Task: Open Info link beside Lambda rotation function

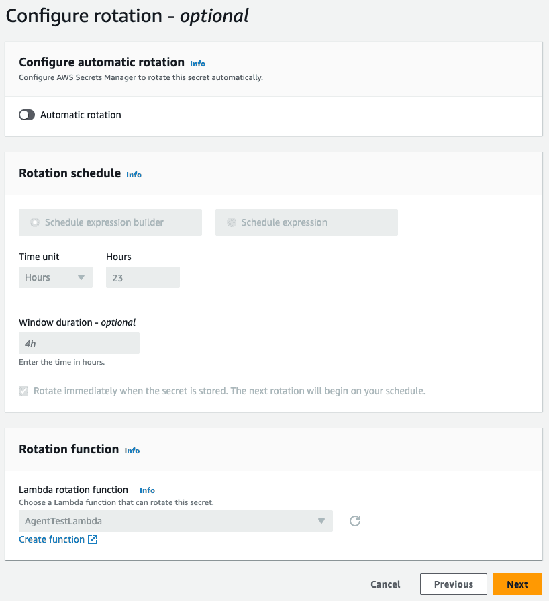Action: (x=147, y=490)
